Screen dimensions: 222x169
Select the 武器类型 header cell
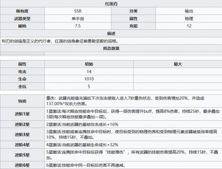tap(22, 19)
